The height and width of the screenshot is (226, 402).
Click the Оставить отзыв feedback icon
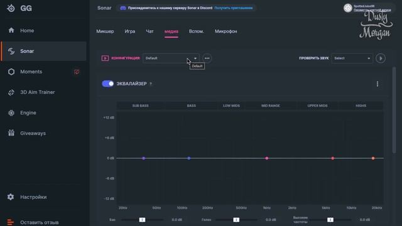pos(11,222)
